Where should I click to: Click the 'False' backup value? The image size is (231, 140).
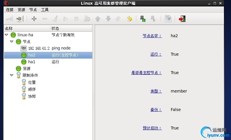[x=176, y=110]
